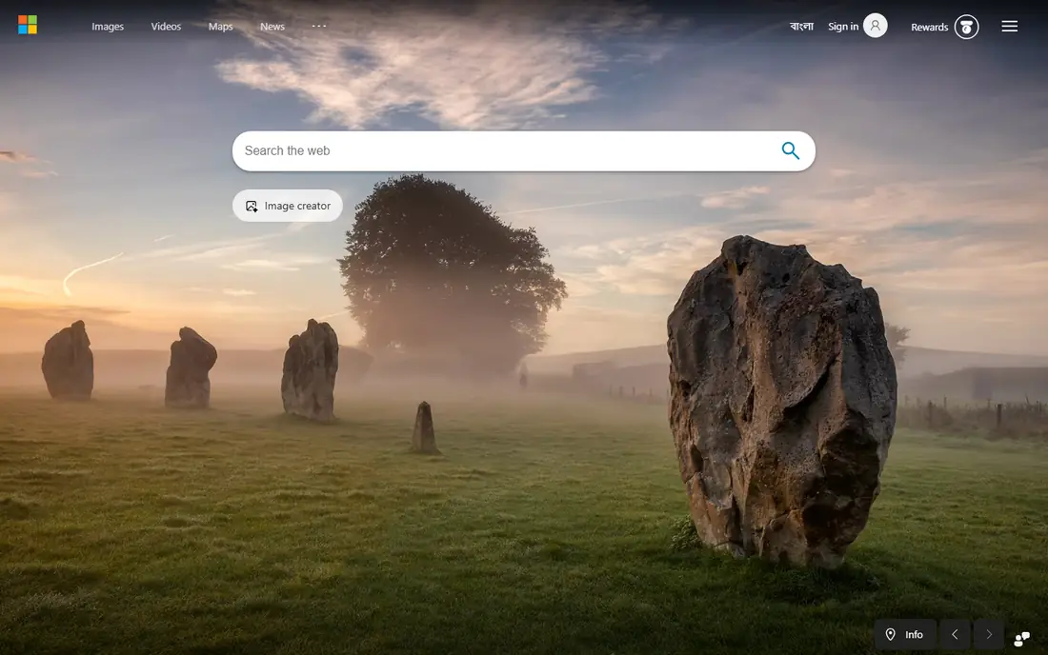
Task: Go to Maps
Action: pyautogui.click(x=221, y=27)
